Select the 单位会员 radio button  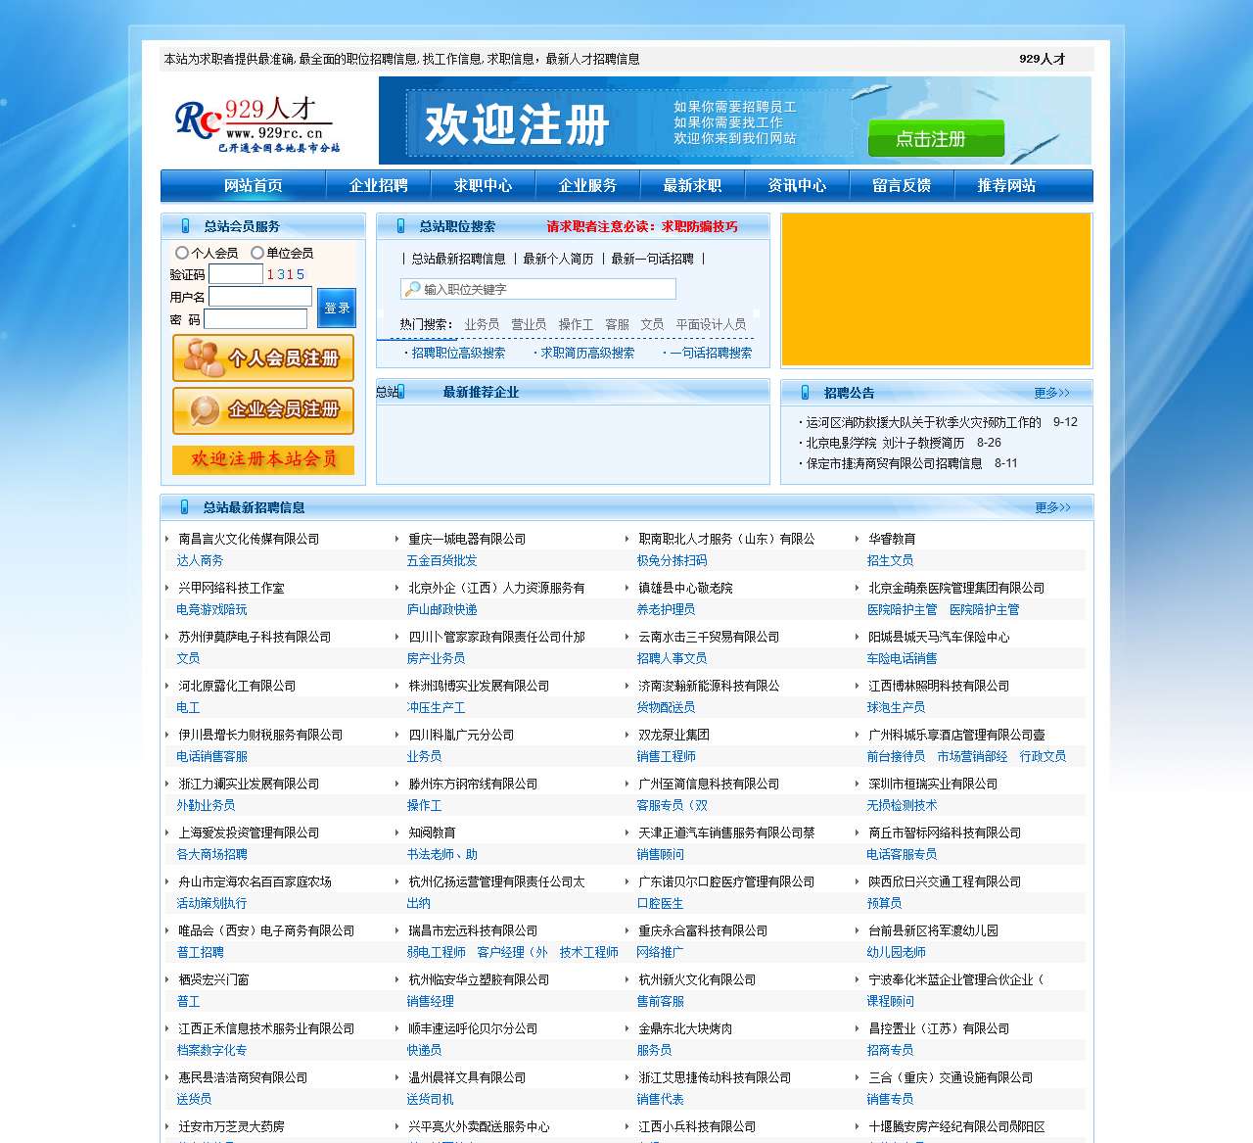click(256, 253)
